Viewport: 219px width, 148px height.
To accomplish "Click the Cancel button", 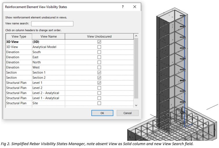I will (x=127, y=113).
